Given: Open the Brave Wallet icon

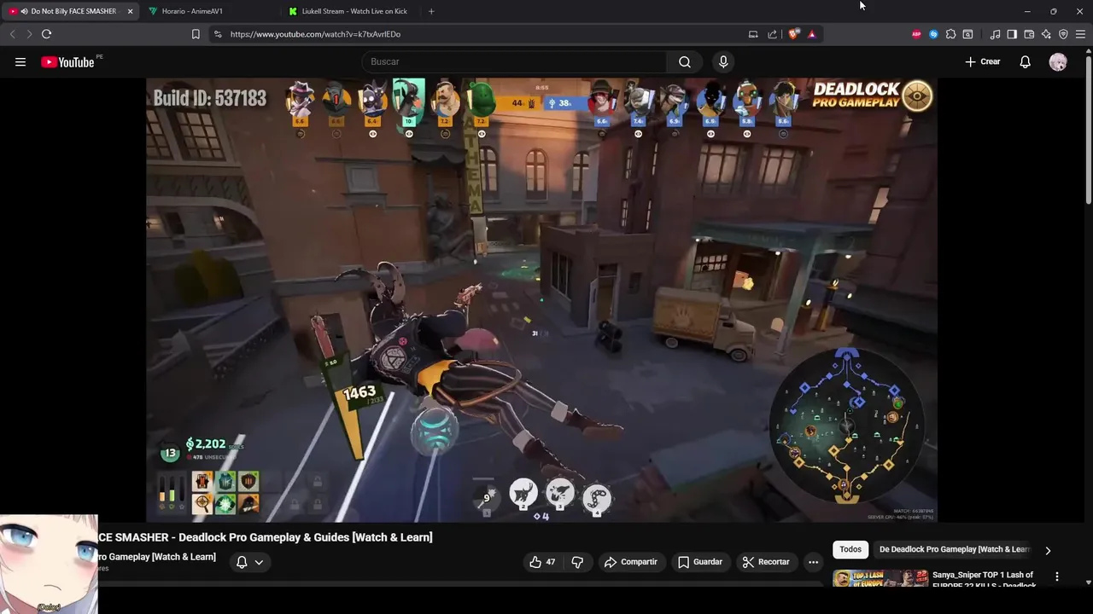Looking at the screenshot, I should click(x=1029, y=34).
